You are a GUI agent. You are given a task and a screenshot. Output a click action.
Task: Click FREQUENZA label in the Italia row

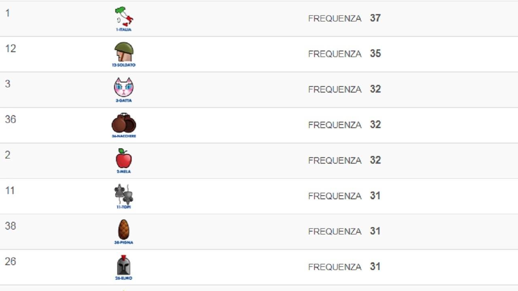335,19
